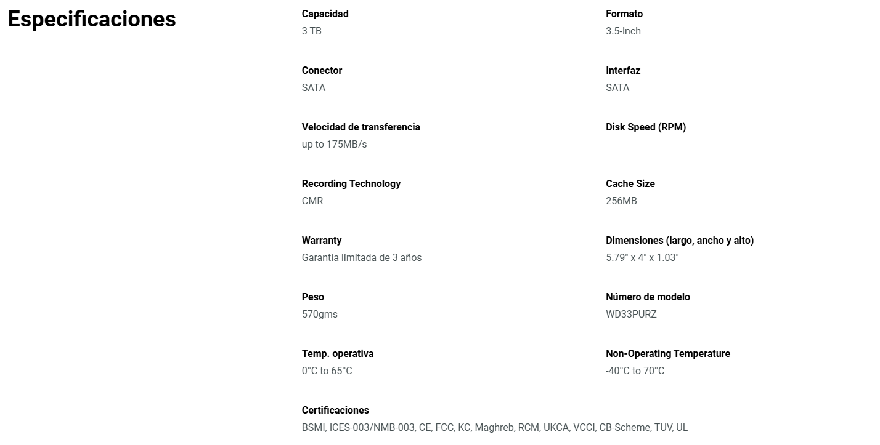Viewport: 880px width, 445px height.
Task: Click the Disk Speed (RPM) label
Action: point(645,127)
